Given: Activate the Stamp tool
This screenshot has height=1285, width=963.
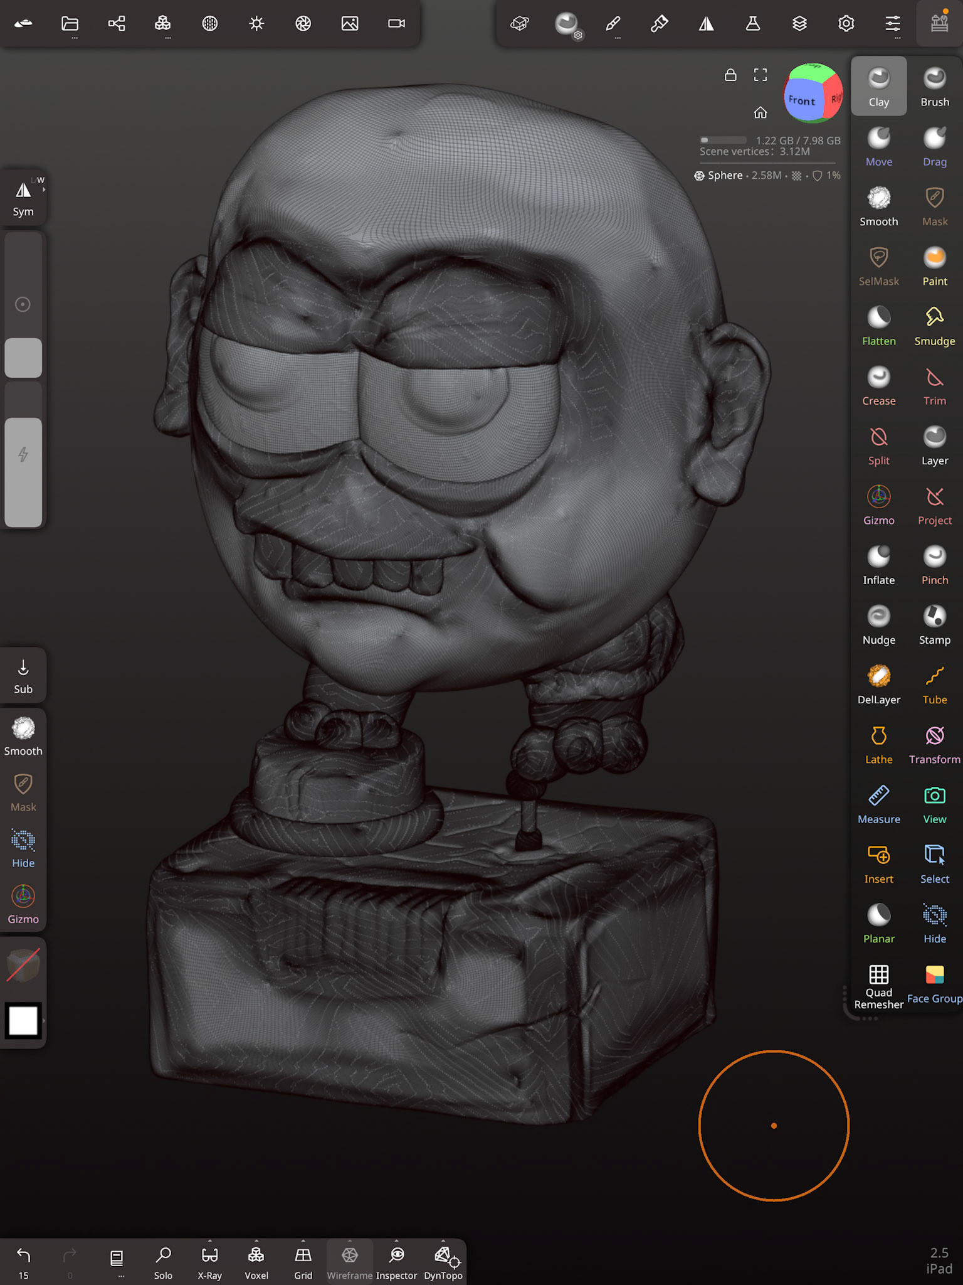Looking at the screenshot, I should click(x=934, y=624).
